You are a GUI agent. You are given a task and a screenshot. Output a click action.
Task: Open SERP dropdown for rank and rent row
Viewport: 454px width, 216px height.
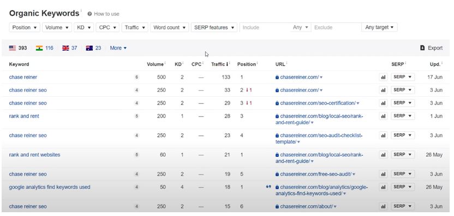pyautogui.click(x=403, y=116)
